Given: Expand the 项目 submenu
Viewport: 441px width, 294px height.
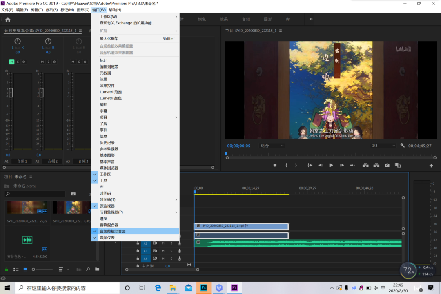Looking at the screenshot, I should tap(135, 117).
